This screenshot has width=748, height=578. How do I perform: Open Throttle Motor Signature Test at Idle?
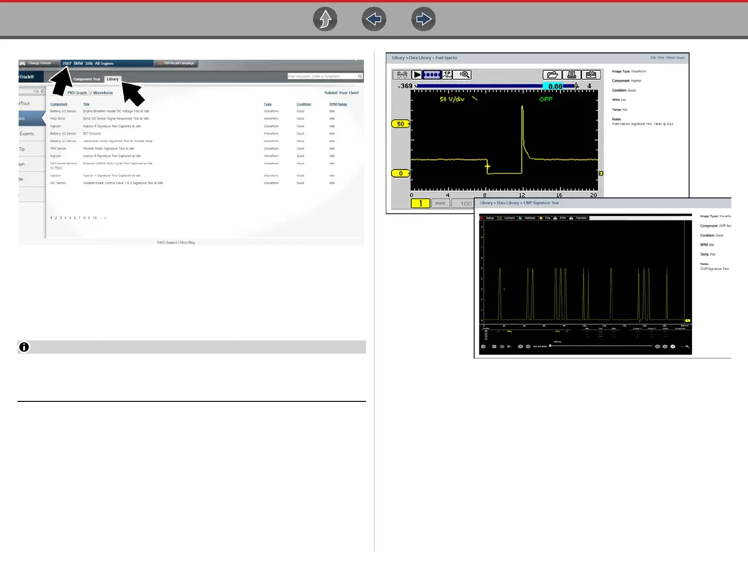109,149
